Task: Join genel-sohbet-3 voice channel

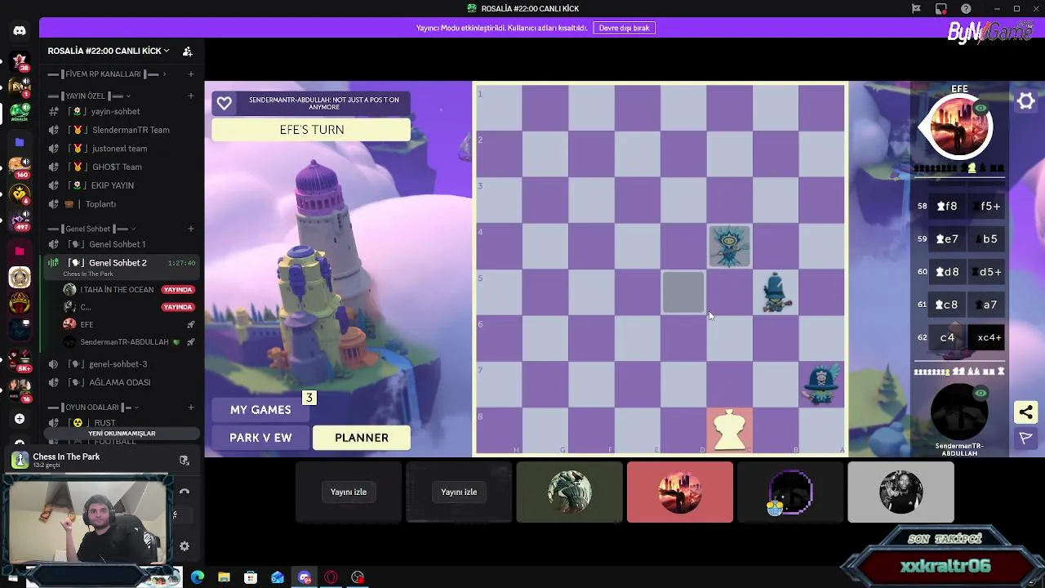Action: pos(122,364)
